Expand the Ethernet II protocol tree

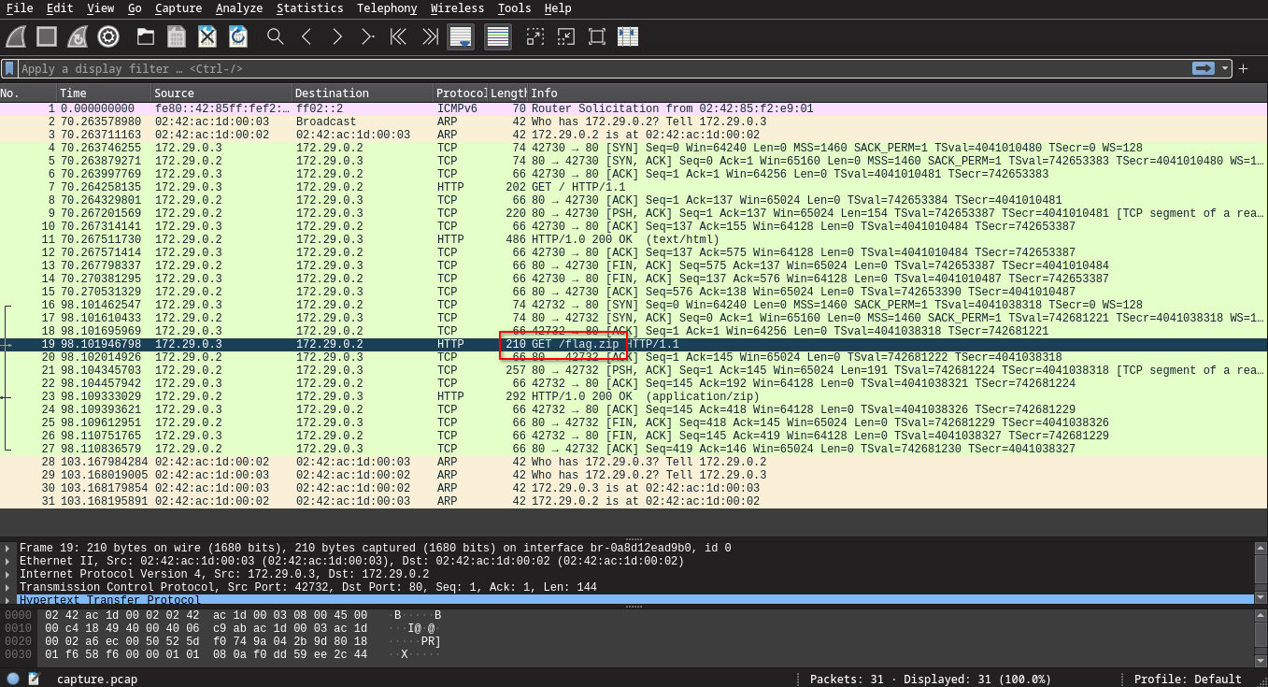click(x=9, y=562)
